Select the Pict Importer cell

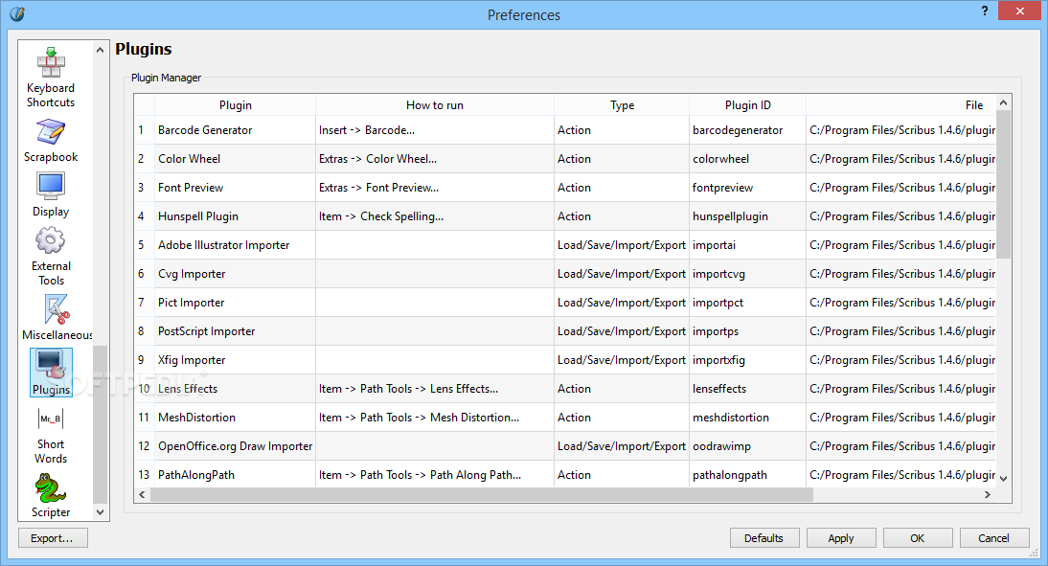coord(236,303)
